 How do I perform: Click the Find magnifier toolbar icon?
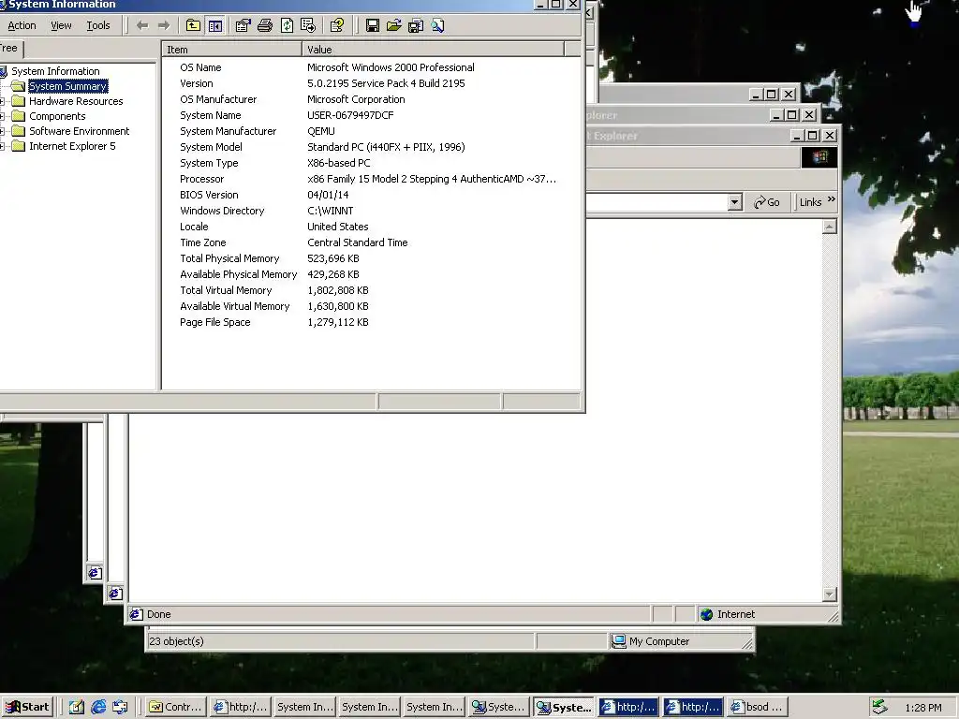coord(437,25)
